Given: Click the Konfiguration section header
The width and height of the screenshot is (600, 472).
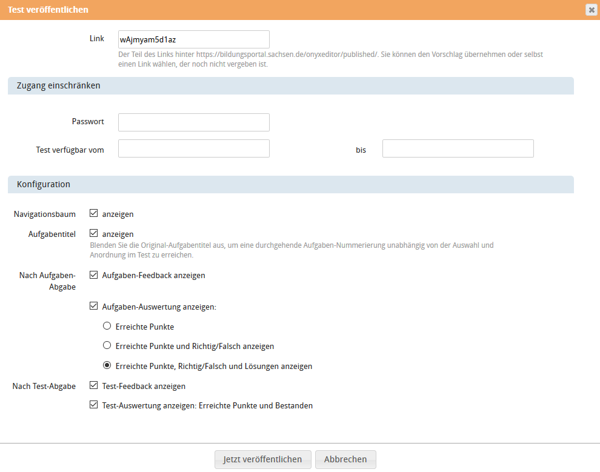Looking at the screenshot, I should [x=43, y=184].
